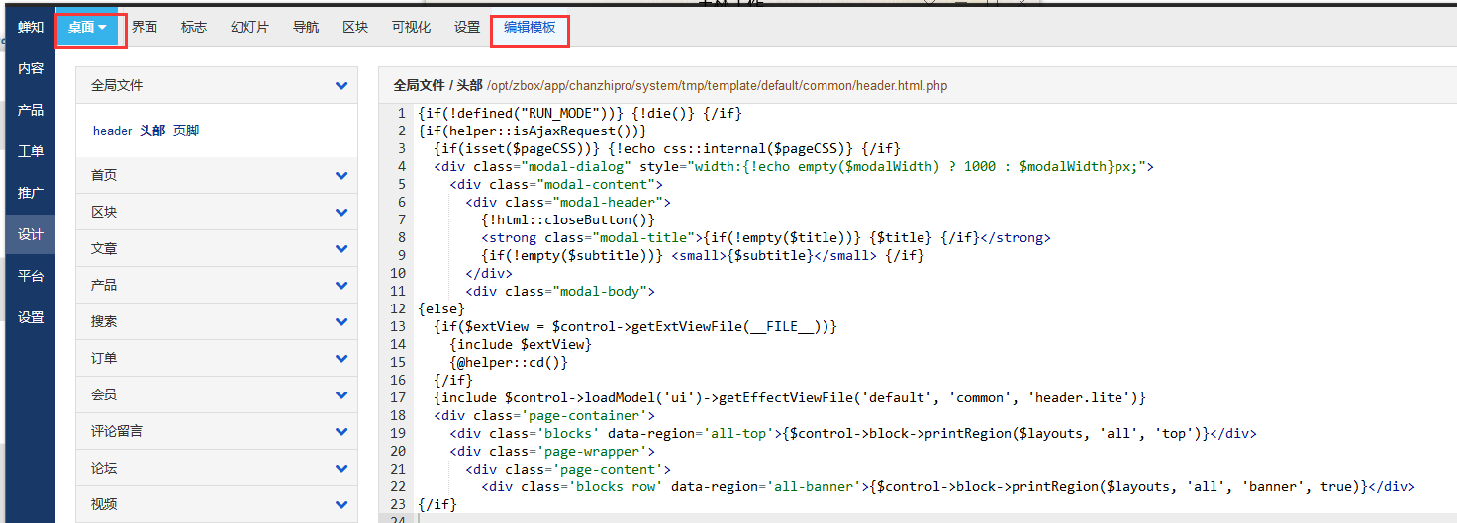
Task: Click line 2 isAjaxRequest code
Action: [x=533, y=131]
